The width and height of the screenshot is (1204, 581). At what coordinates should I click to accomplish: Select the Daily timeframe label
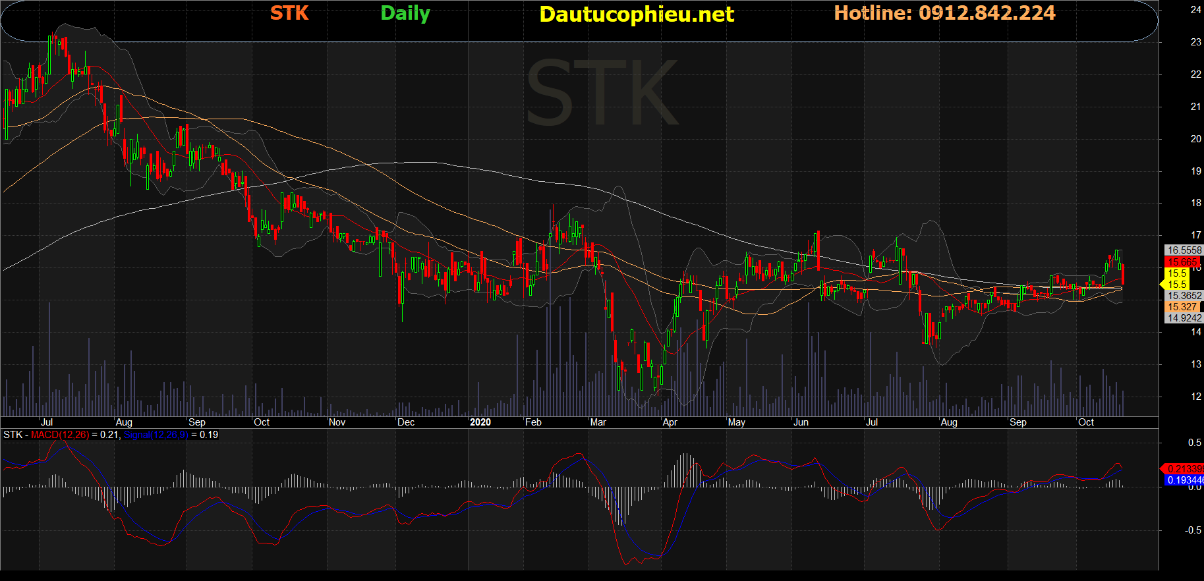tap(405, 13)
